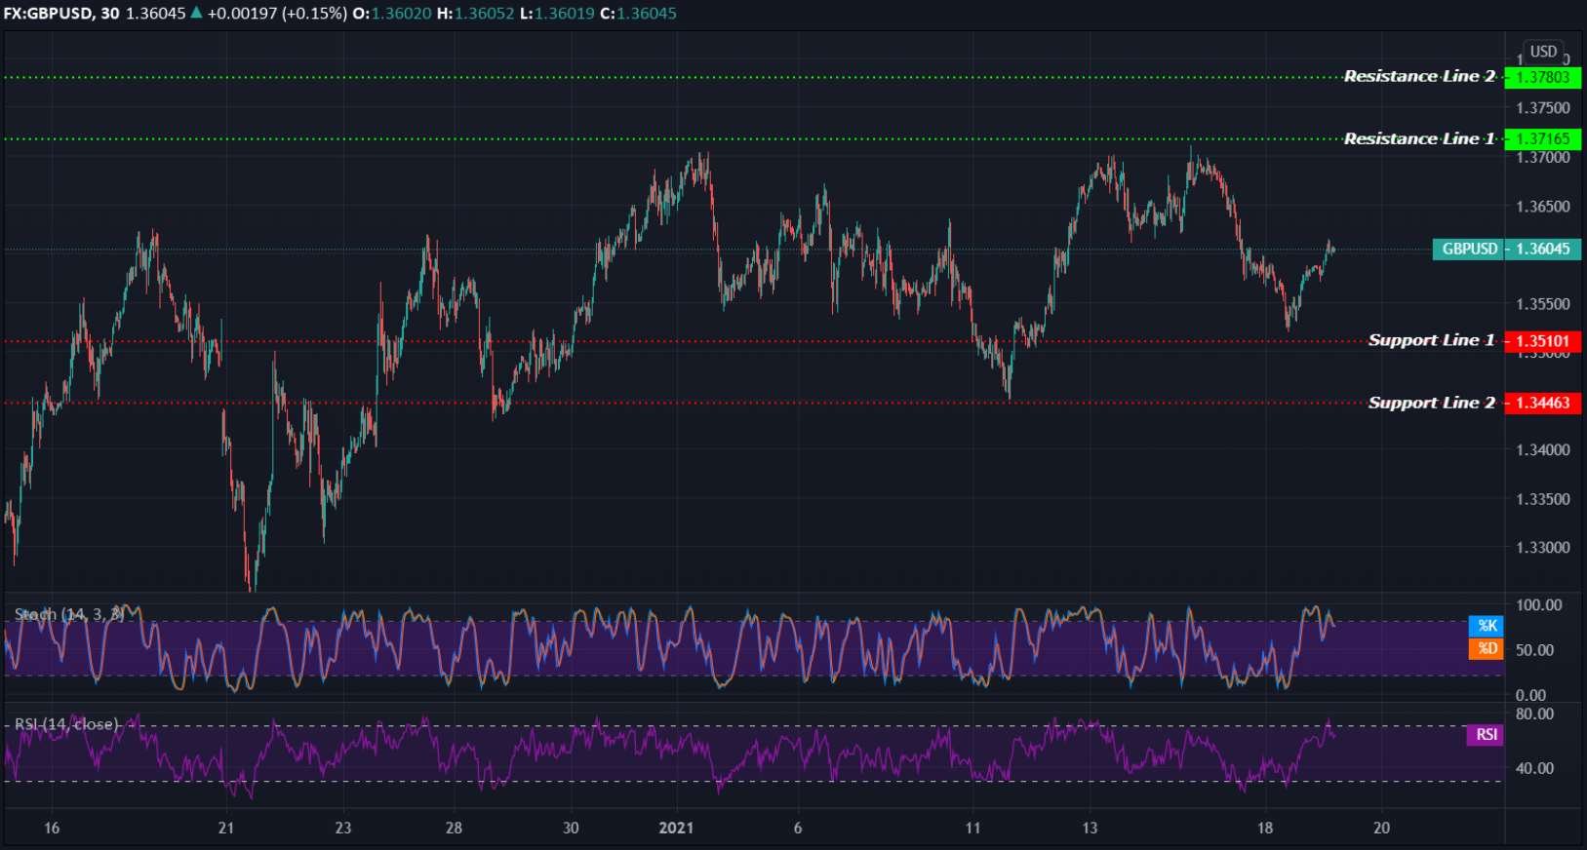
Task: Click the 1.36045 current price tag
Action: [x=1543, y=250]
